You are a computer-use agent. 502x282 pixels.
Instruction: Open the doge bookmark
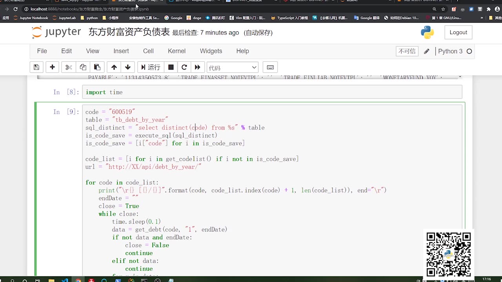[194, 18]
